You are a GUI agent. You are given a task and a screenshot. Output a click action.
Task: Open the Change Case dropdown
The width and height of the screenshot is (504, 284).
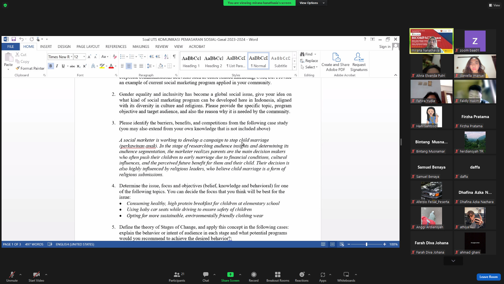[x=105, y=57]
